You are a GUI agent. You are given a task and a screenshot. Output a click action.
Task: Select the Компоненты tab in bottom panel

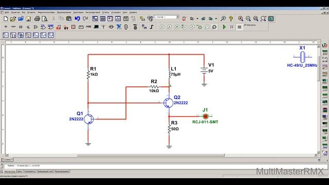coord(30,171)
